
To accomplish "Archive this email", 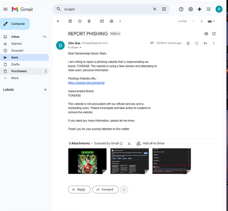I will click(70, 21).
